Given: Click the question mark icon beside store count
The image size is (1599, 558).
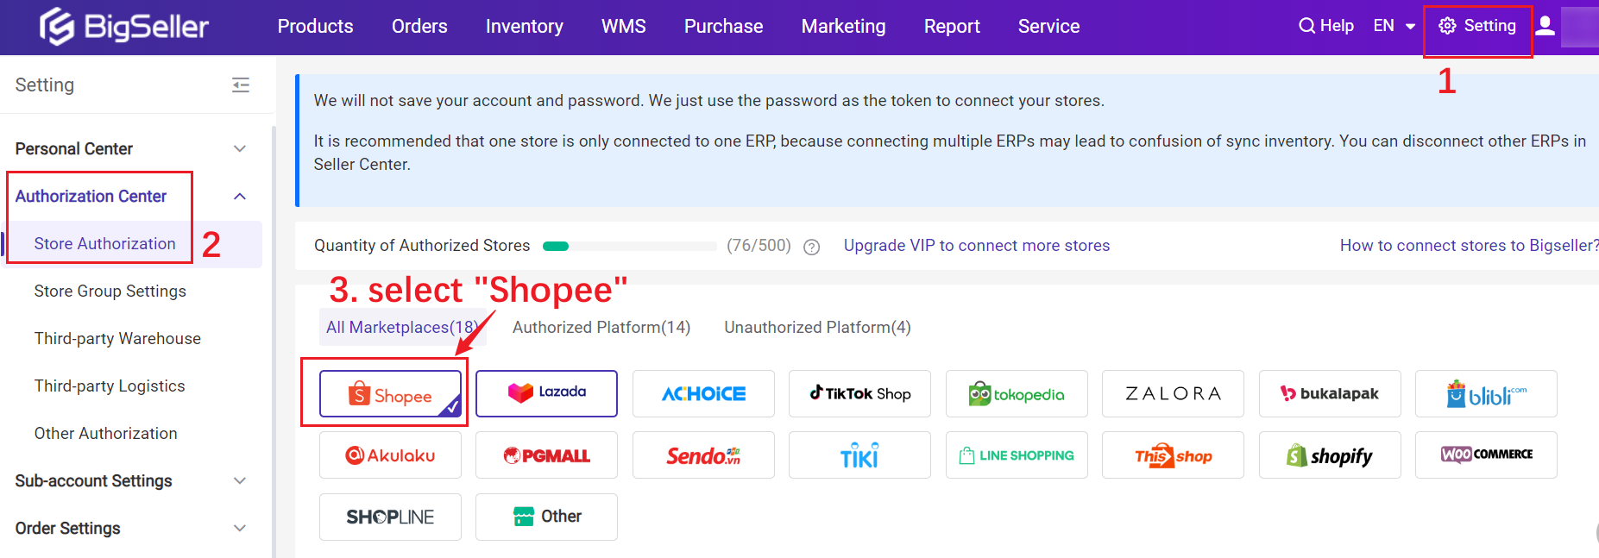Looking at the screenshot, I should tap(811, 247).
